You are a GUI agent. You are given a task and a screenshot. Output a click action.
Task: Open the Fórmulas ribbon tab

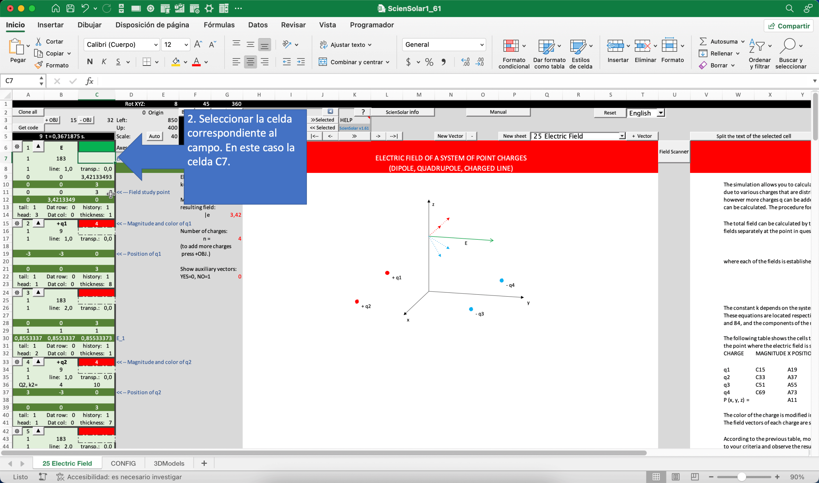219,25
